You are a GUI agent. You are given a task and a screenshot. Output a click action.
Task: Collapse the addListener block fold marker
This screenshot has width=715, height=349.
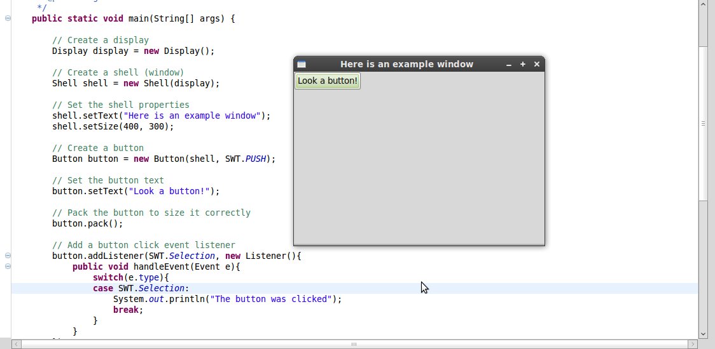pyautogui.click(x=8, y=256)
